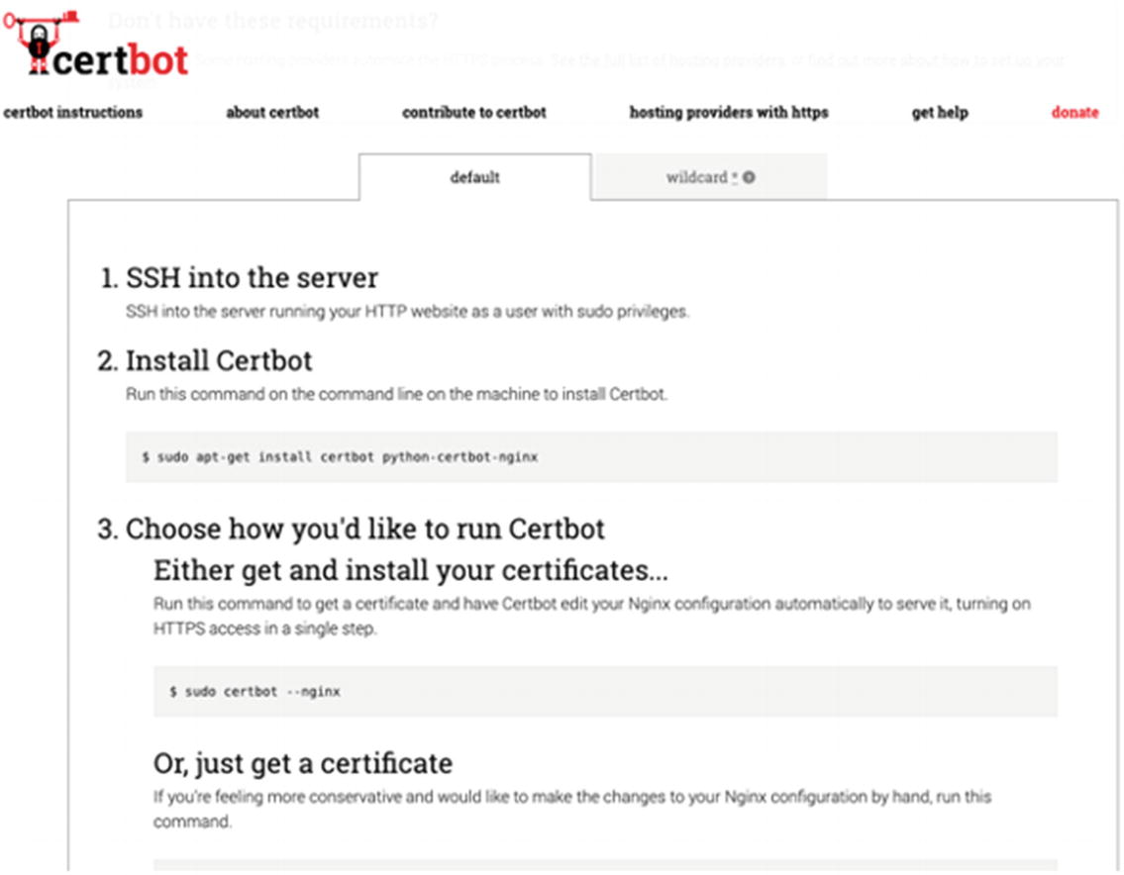
Task: Click "Either get and install your certificates..." heading
Action: click(411, 570)
